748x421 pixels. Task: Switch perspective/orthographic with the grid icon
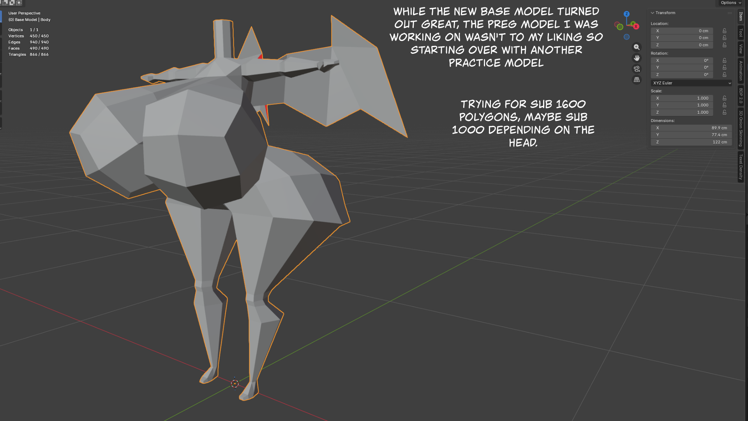[x=637, y=80]
